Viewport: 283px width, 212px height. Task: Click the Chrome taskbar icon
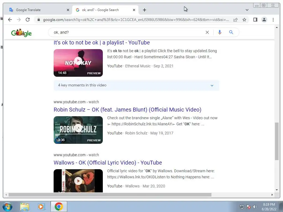(59, 206)
